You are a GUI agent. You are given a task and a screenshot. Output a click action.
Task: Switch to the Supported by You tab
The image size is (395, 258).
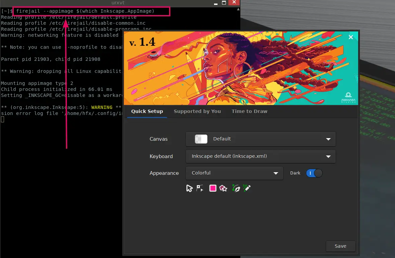[197, 111]
